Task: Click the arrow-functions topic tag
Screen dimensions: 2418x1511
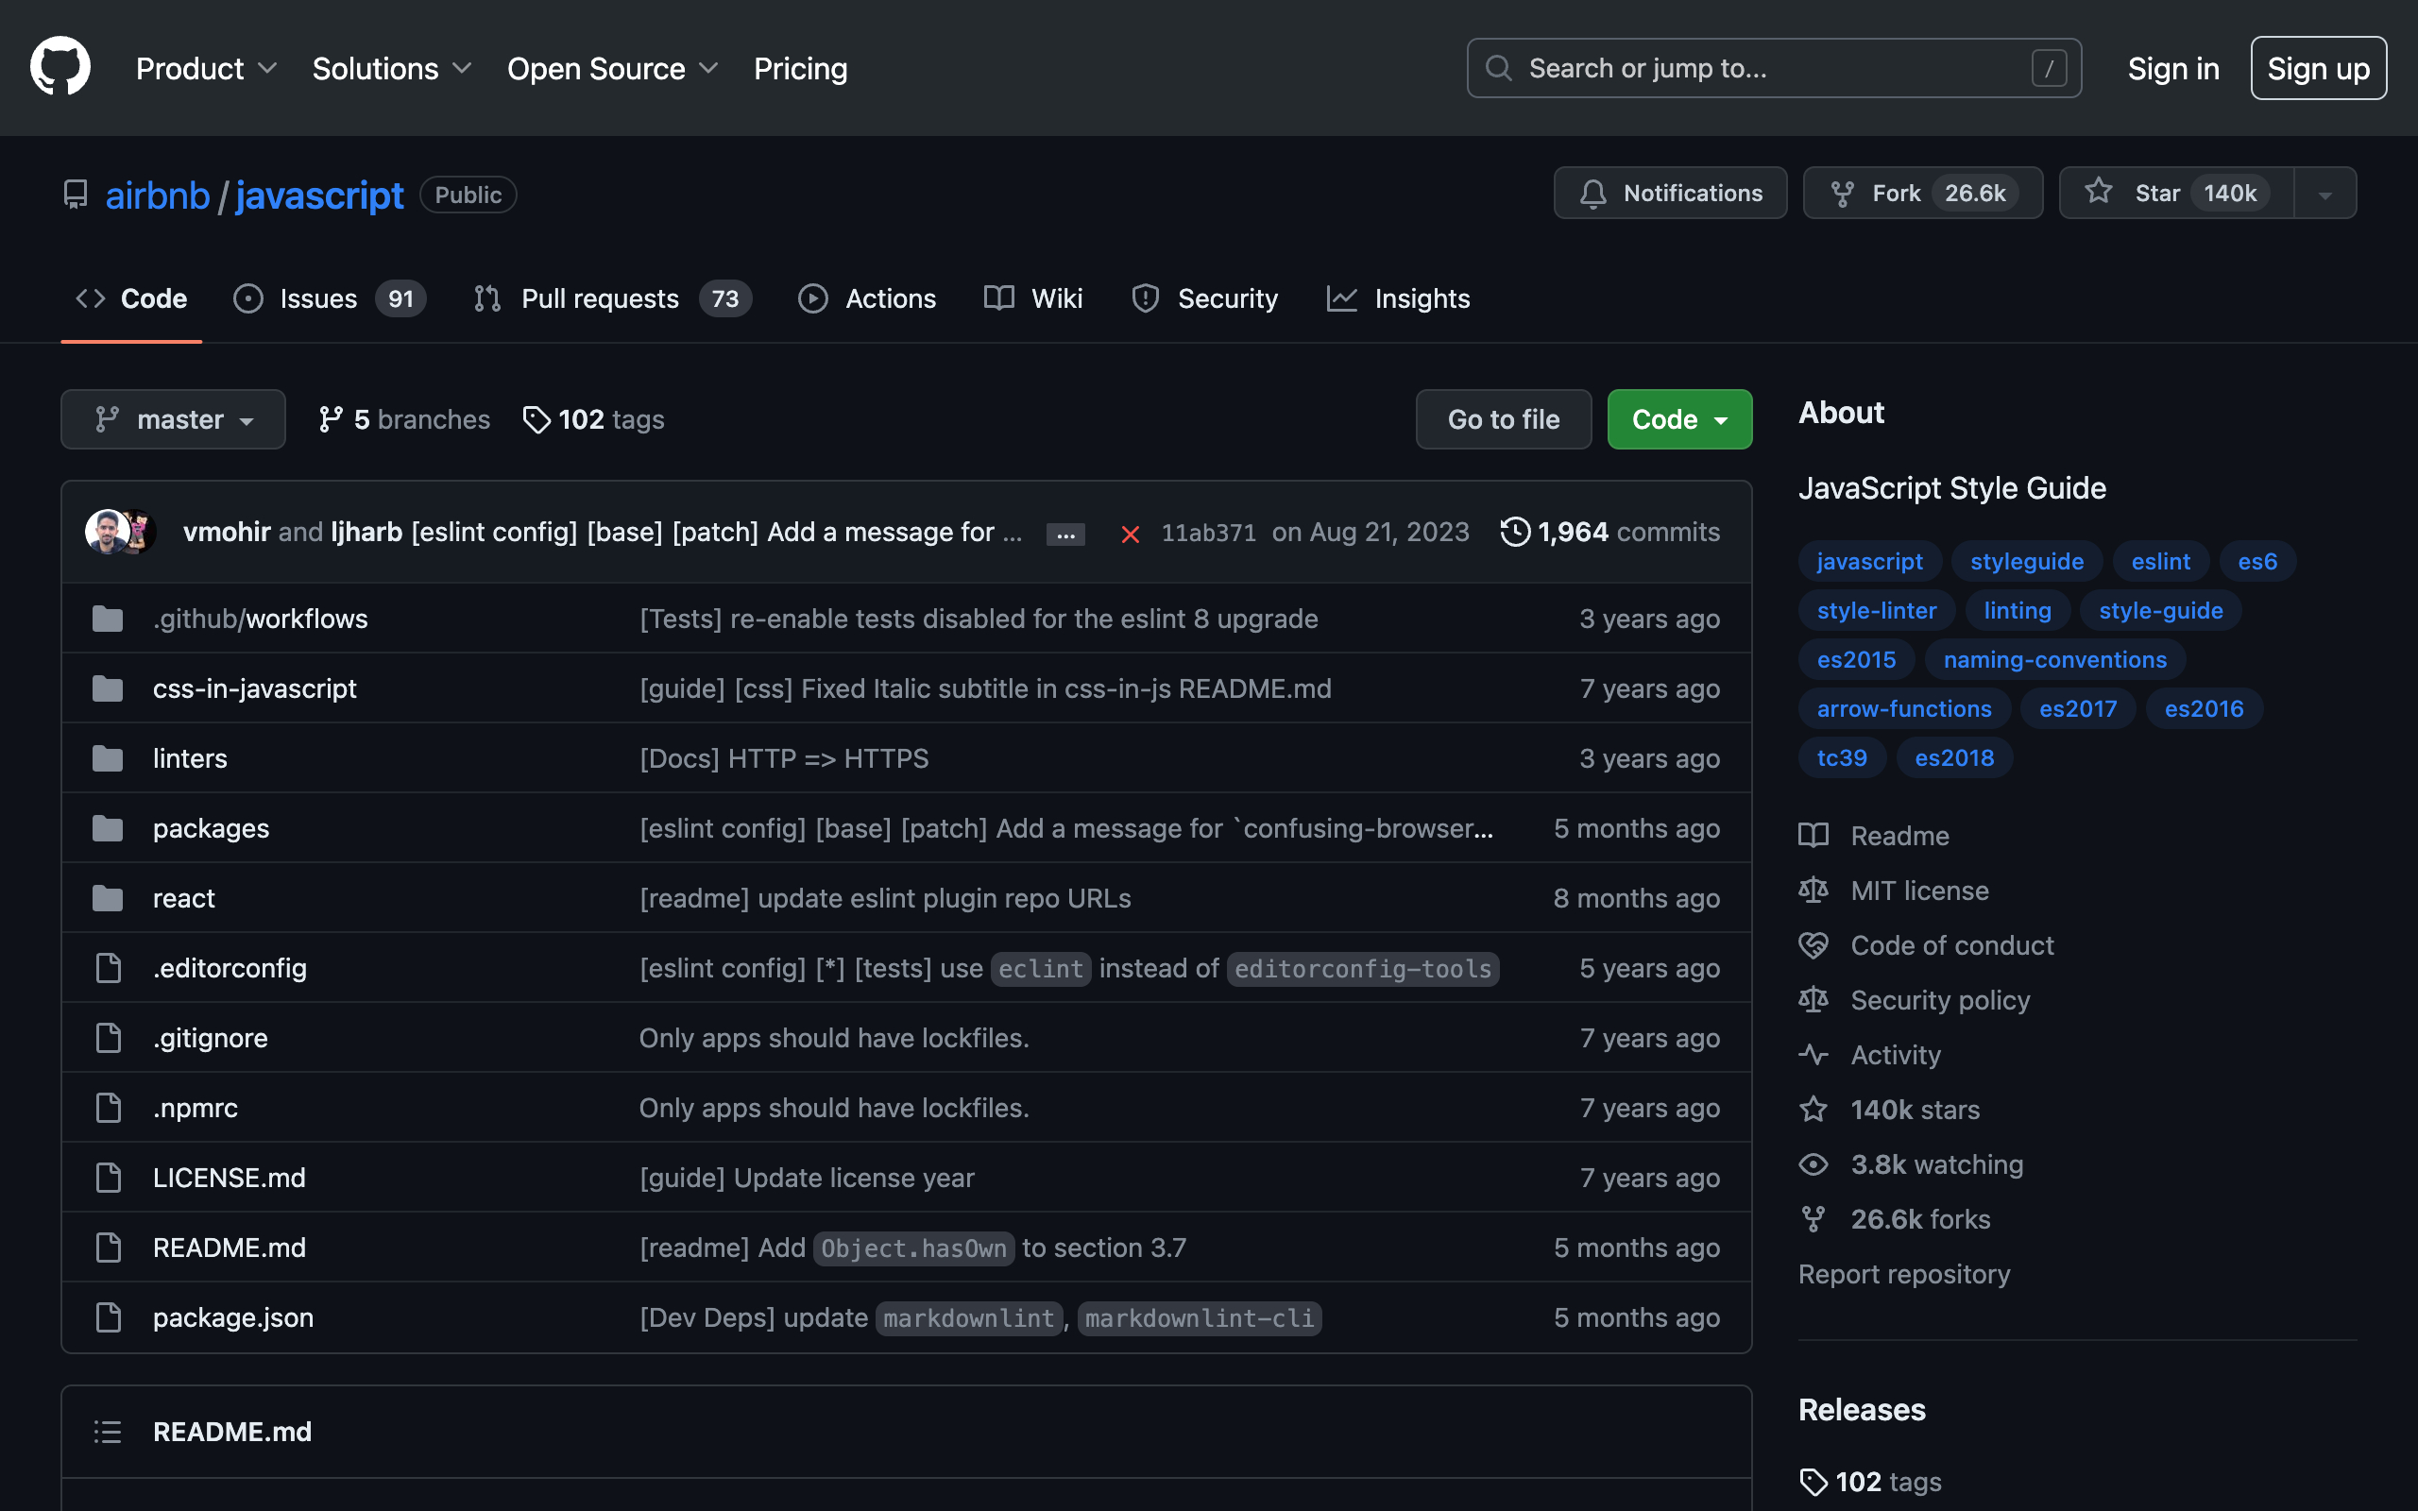Action: 1904,708
